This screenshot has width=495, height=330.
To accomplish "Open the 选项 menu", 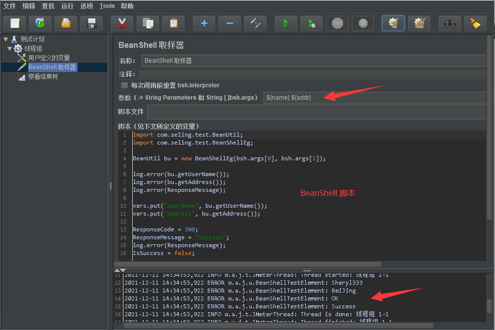I will 87,6.
